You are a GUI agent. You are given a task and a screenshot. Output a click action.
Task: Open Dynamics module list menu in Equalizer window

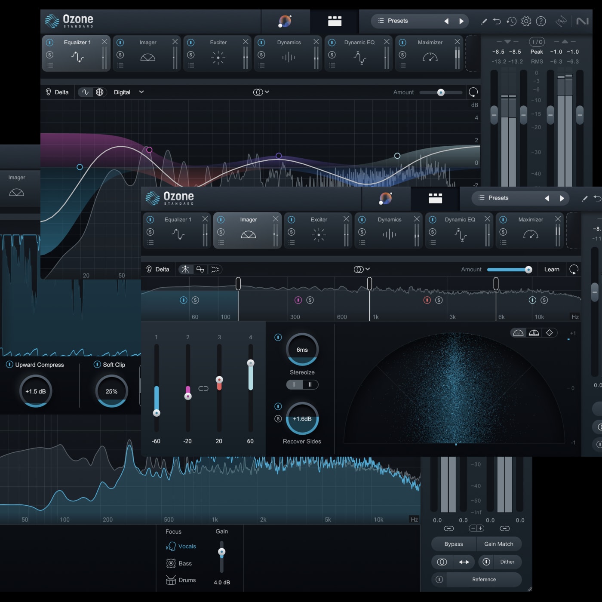point(261,65)
